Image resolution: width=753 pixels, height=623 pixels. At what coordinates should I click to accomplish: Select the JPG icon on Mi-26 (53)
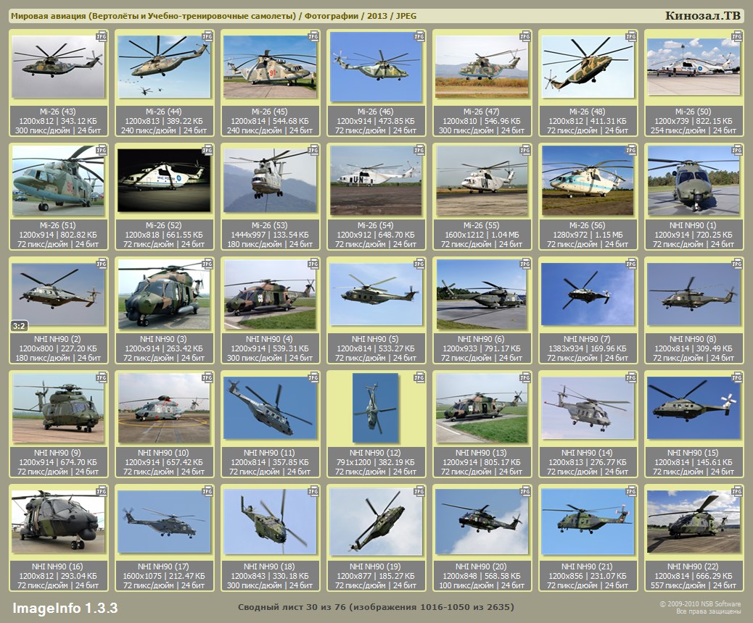tap(313, 150)
